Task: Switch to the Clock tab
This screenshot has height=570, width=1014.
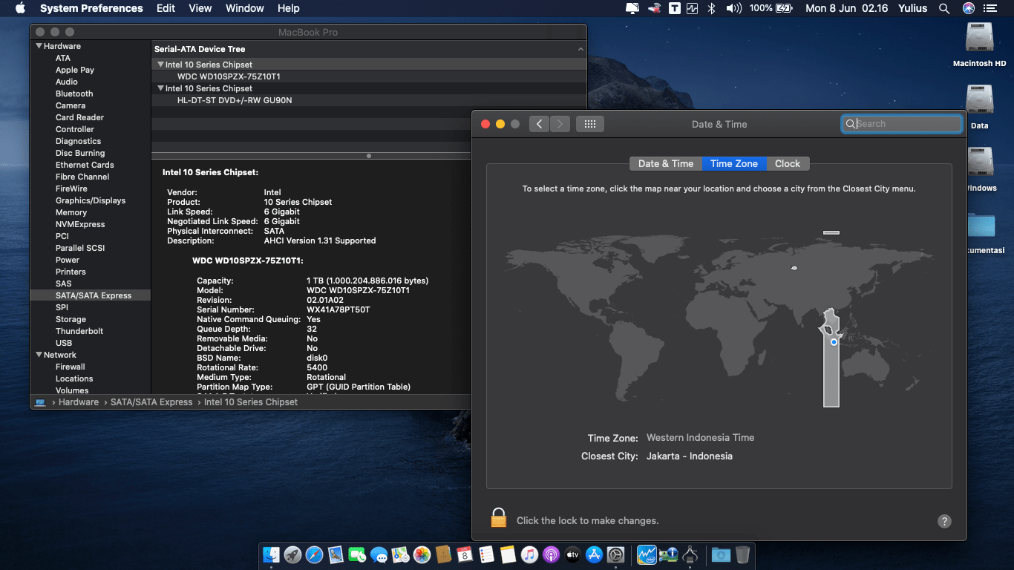Action: [x=788, y=163]
